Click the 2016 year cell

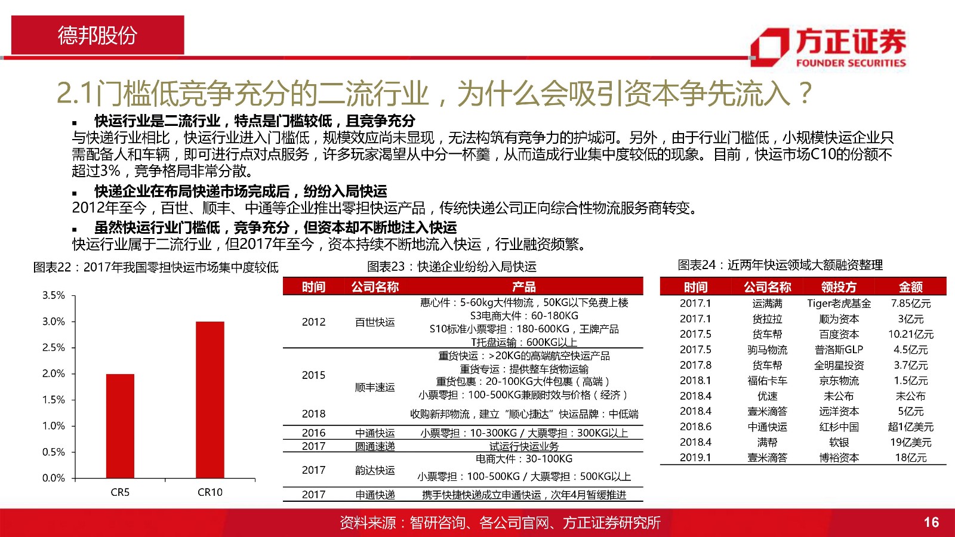tap(313, 433)
